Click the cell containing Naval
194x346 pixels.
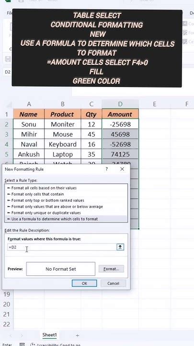29,144
